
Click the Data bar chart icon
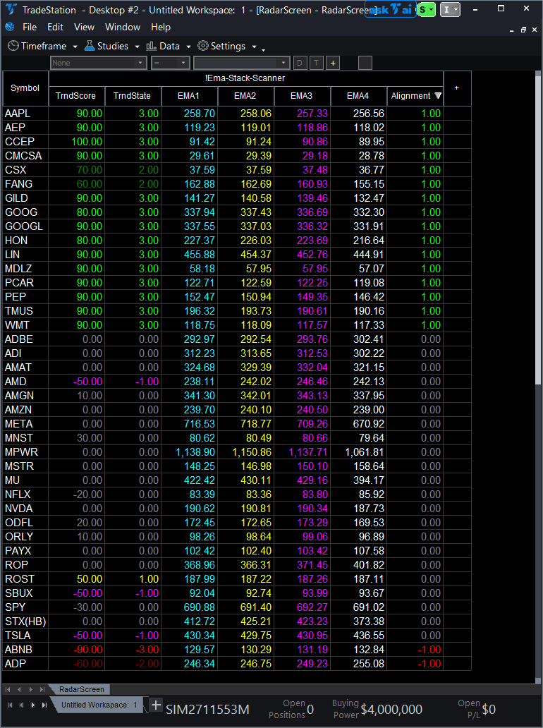(152, 46)
